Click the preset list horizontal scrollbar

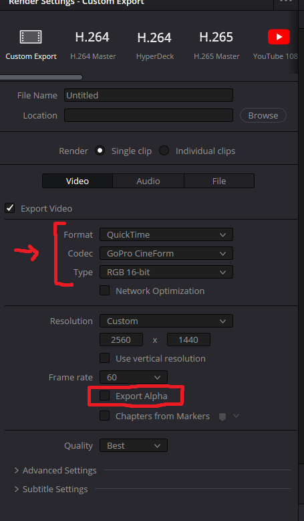(41, 78)
